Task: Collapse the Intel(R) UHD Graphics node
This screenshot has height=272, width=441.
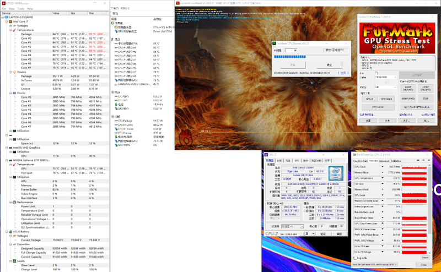Action: pos(7,148)
